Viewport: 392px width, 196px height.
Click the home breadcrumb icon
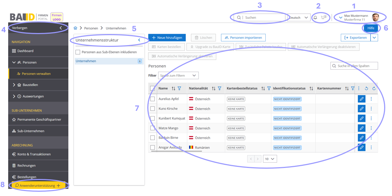75,28
